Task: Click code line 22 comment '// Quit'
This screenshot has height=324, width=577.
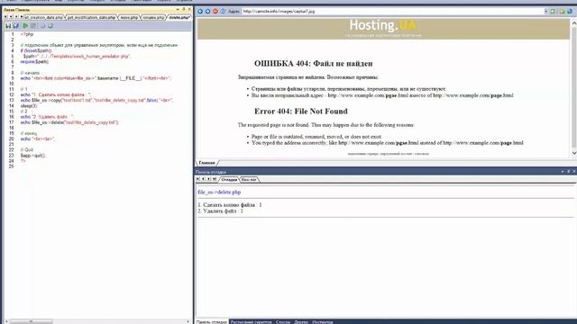Action: [26, 150]
